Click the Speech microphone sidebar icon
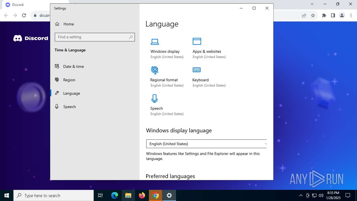357x201 pixels. pos(57,106)
